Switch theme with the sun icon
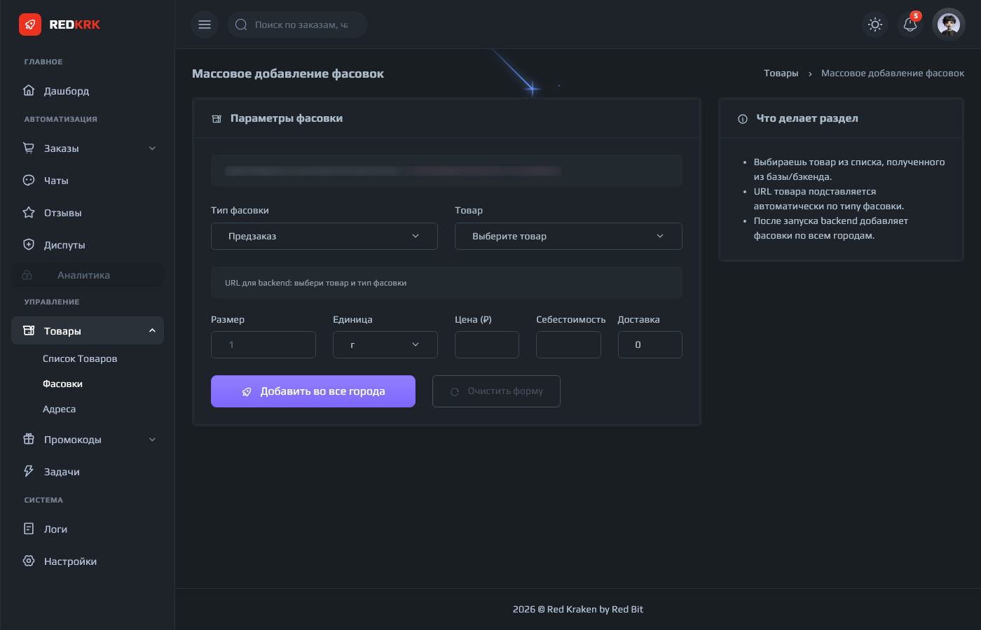The width and height of the screenshot is (981, 630). tap(874, 24)
